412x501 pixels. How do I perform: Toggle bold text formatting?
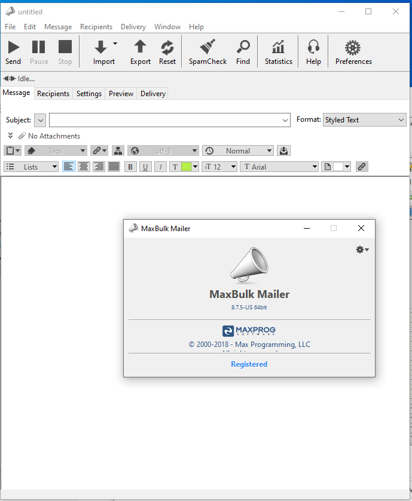(130, 167)
